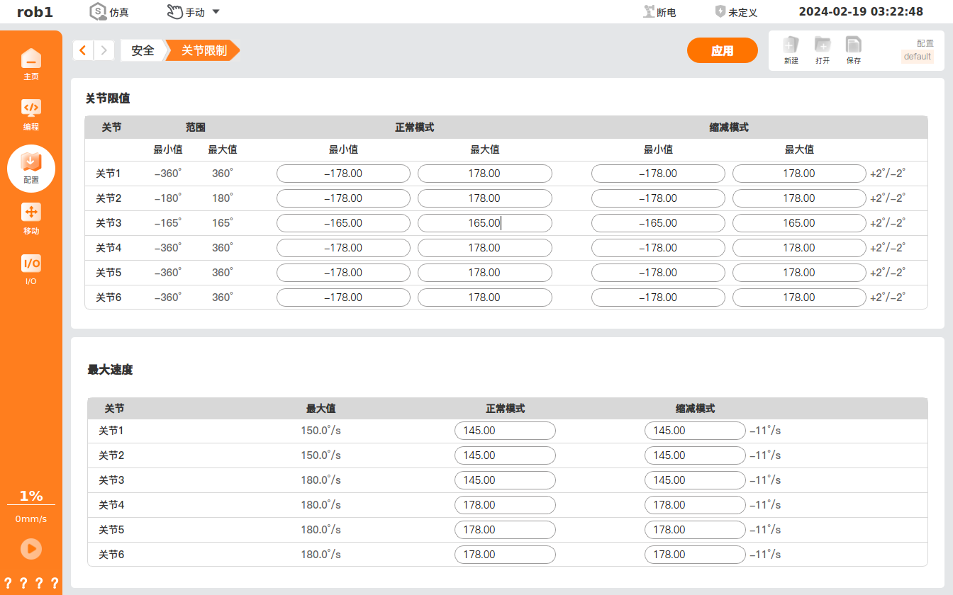Viewport: 953px width, 595px height.
Task: Expand the 手动 mode dropdown arrow
Action: [216, 12]
